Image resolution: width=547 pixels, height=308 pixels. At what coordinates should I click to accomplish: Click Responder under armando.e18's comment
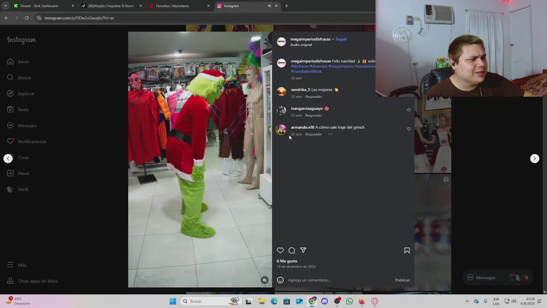pos(313,134)
